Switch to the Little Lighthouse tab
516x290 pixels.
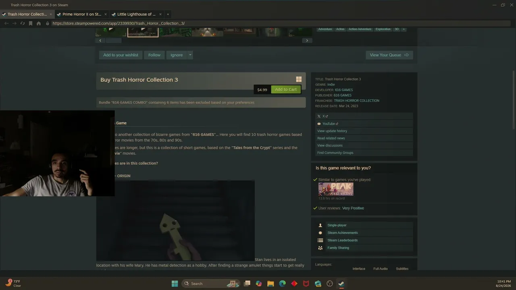[136, 14]
